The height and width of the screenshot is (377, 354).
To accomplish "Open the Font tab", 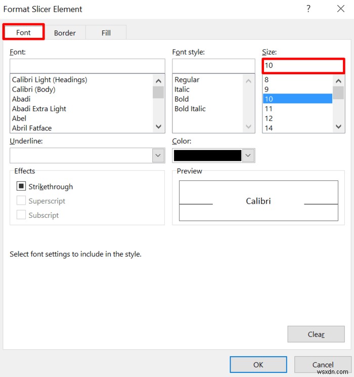I will (x=23, y=32).
